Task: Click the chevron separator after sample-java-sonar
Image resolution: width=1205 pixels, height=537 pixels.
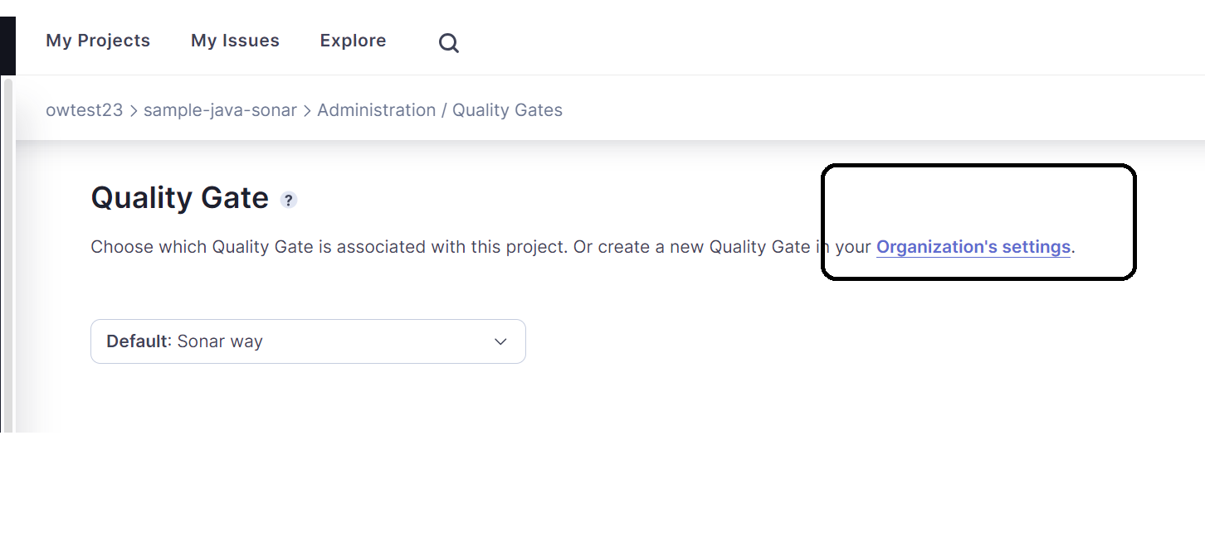Action: (x=307, y=110)
